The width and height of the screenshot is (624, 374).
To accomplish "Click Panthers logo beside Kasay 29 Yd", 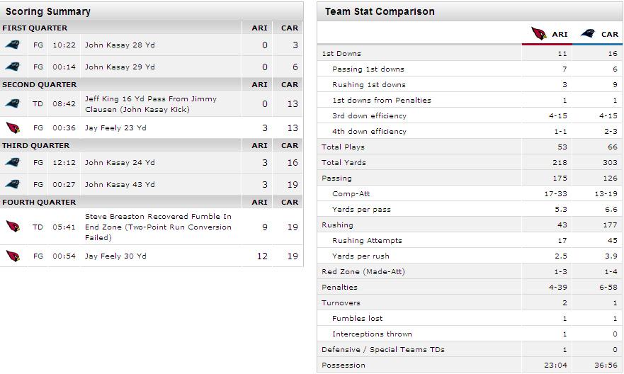I will click(x=12, y=67).
